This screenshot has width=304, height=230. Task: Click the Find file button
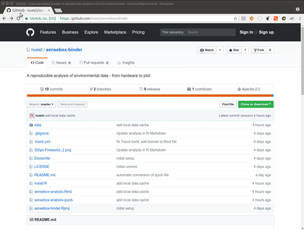click(228, 105)
